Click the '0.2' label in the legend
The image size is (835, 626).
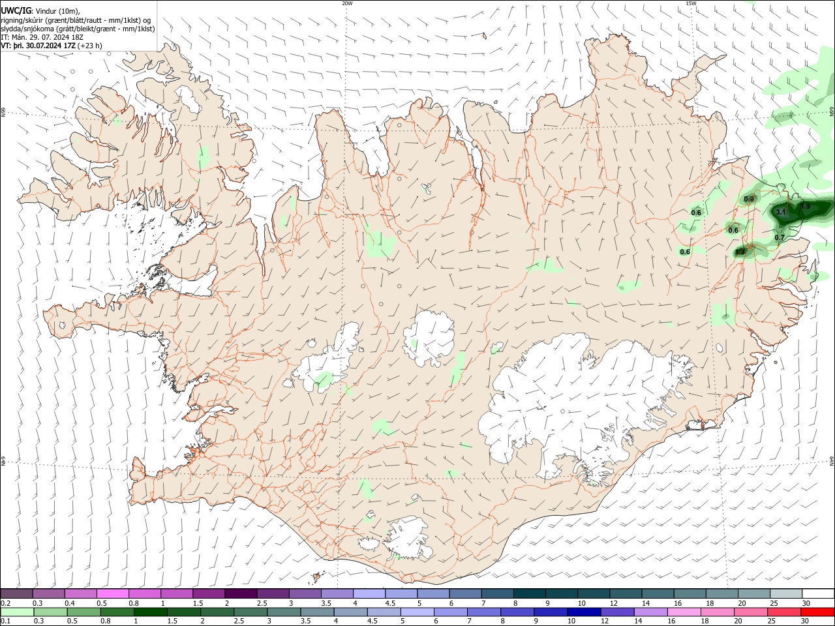(x=6, y=604)
